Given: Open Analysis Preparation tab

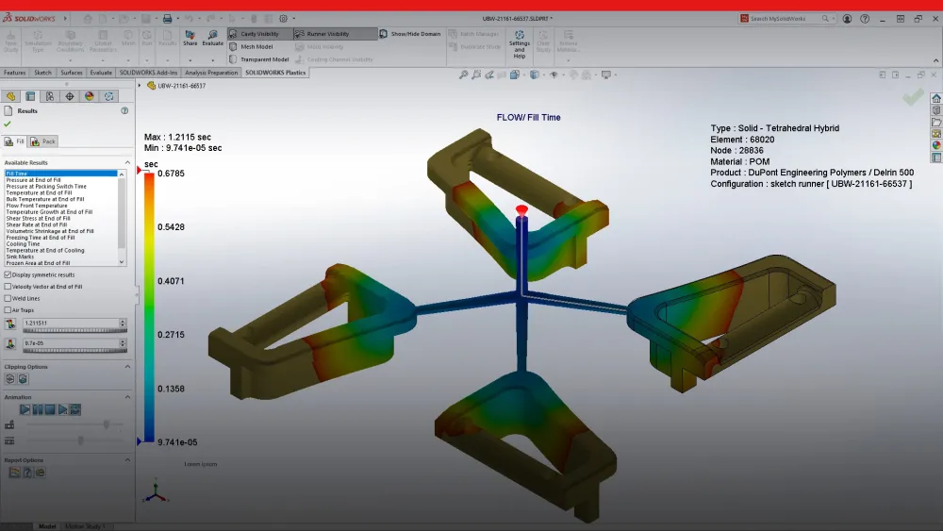Looking at the screenshot, I should click(x=211, y=73).
